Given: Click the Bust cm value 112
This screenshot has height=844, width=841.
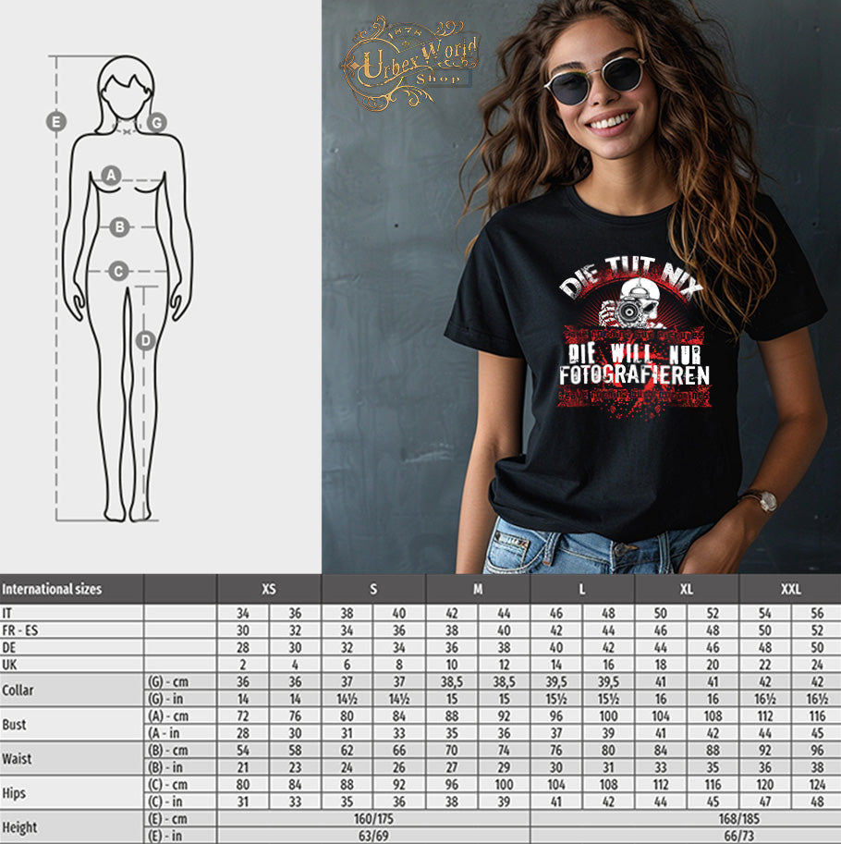Looking at the screenshot, I should [x=764, y=716].
